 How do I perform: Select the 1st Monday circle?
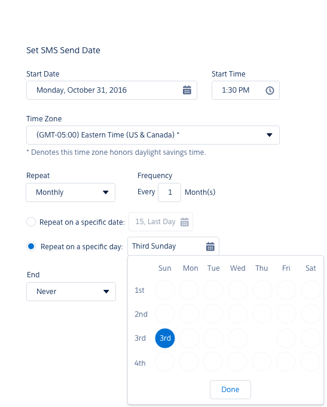(x=189, y=290)
